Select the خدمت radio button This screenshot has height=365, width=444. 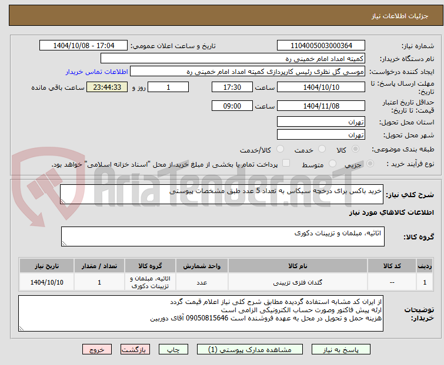pyautogui.click(x=322, y=149)
